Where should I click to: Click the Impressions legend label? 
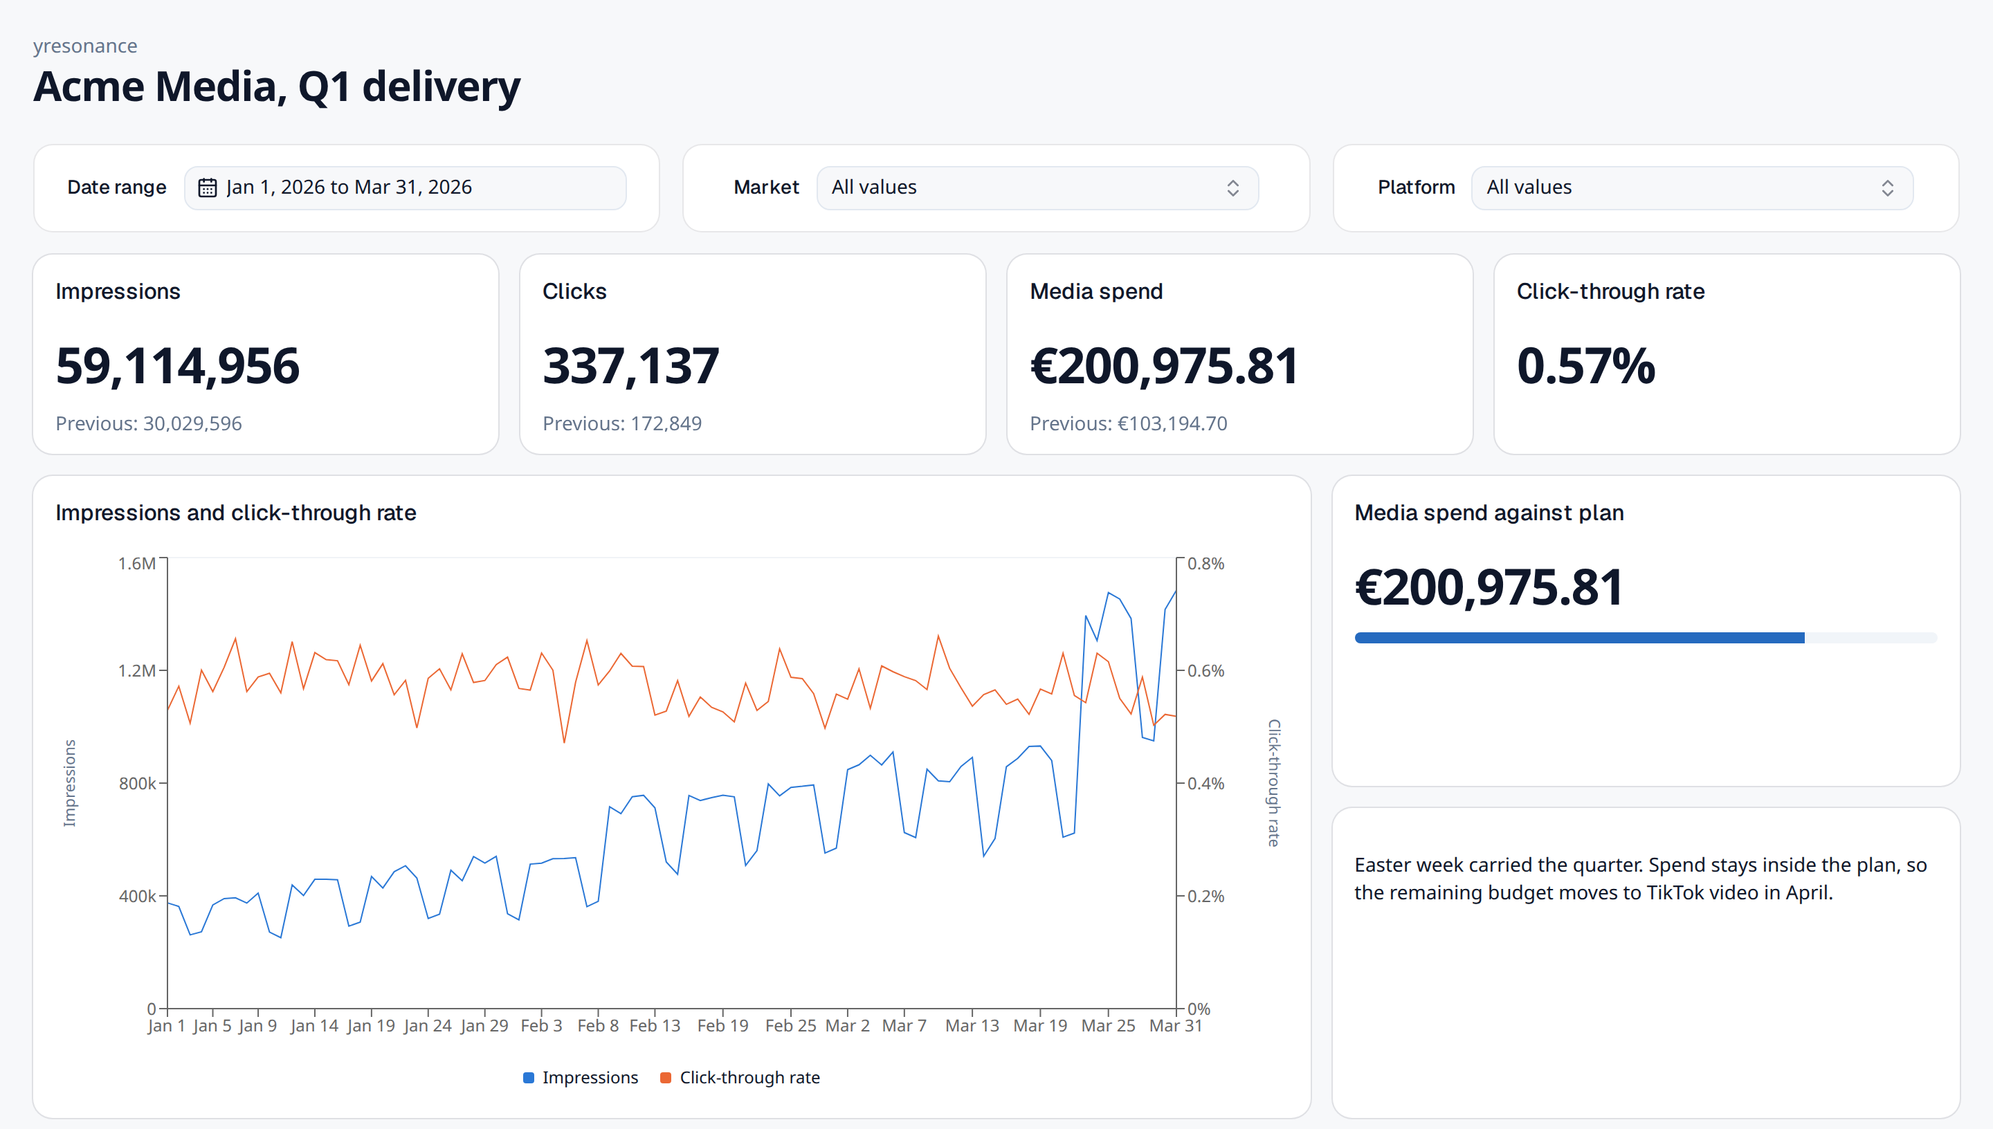click(x=590, y=1077)
